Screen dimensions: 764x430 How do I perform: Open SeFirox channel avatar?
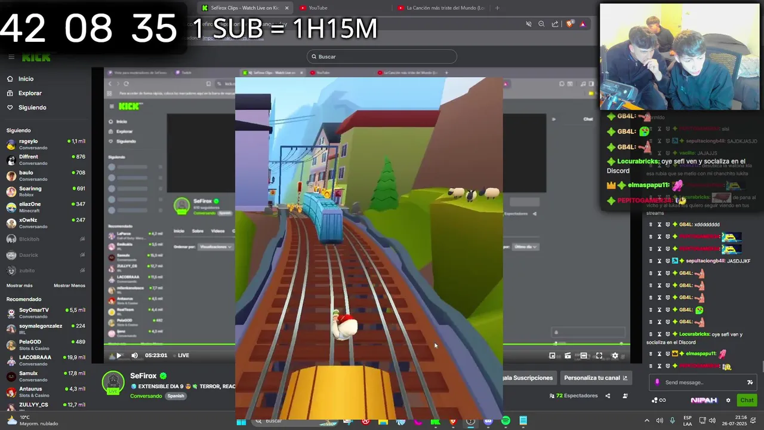pos(113,383)
